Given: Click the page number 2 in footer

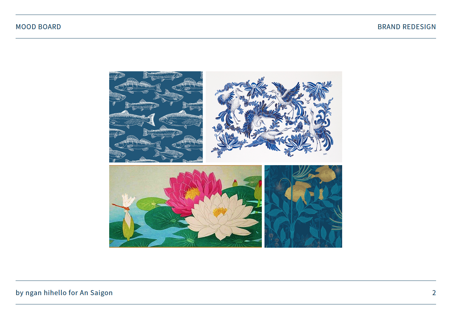Looking at the screenshot, I should 434,293.
